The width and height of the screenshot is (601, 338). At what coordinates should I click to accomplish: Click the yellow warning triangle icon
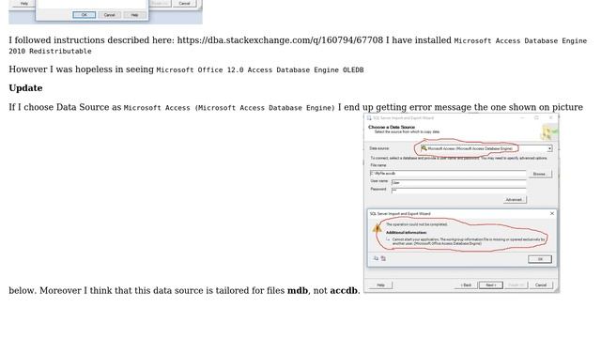coord(378,229)
